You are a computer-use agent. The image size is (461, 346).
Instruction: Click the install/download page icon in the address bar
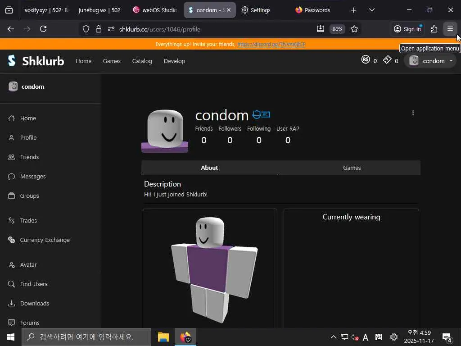pos(321,29)
